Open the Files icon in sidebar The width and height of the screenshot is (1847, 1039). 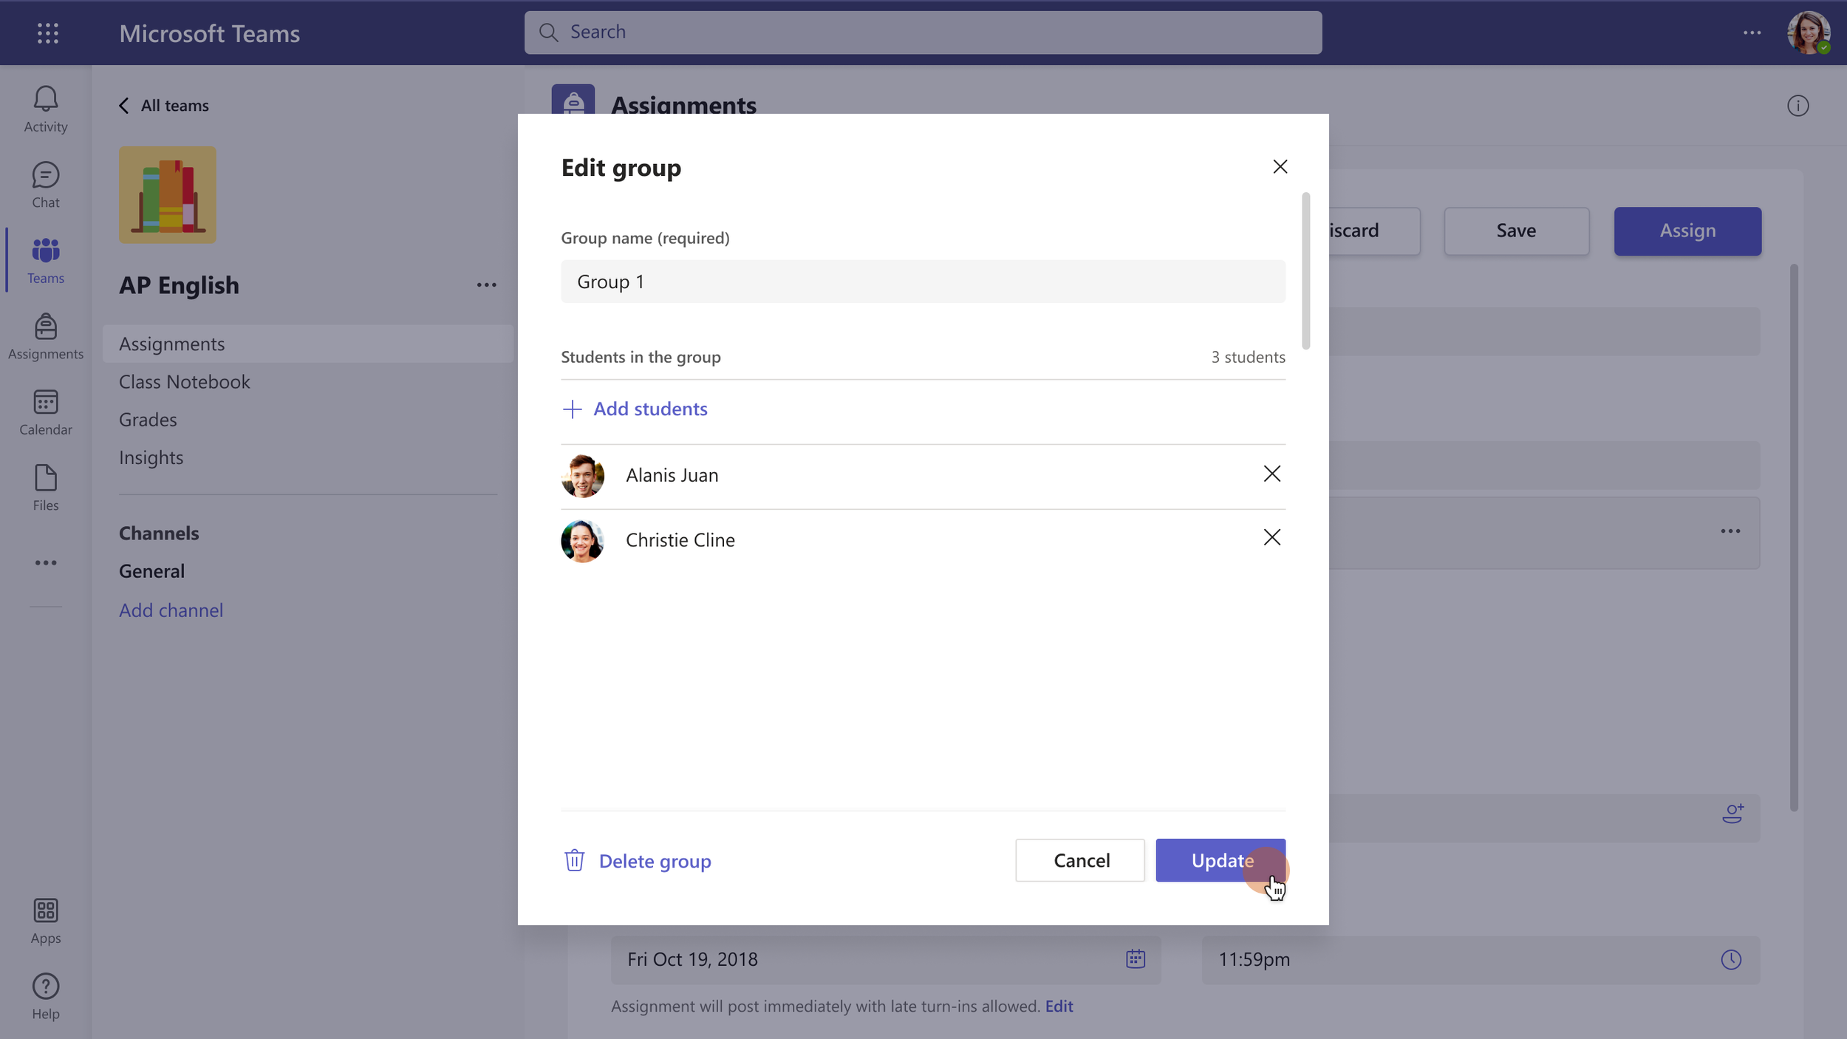coord(45,488)
